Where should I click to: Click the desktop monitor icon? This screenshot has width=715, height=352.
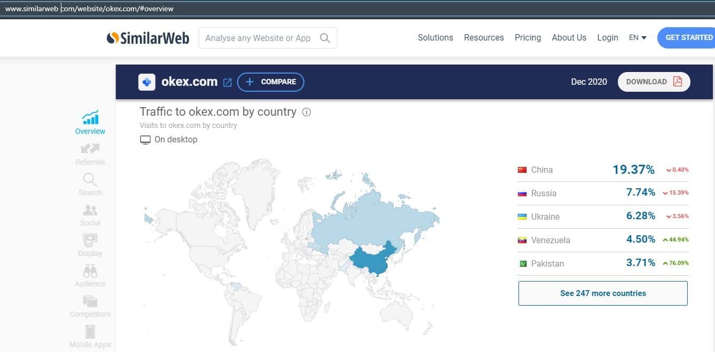click(145, 140)
